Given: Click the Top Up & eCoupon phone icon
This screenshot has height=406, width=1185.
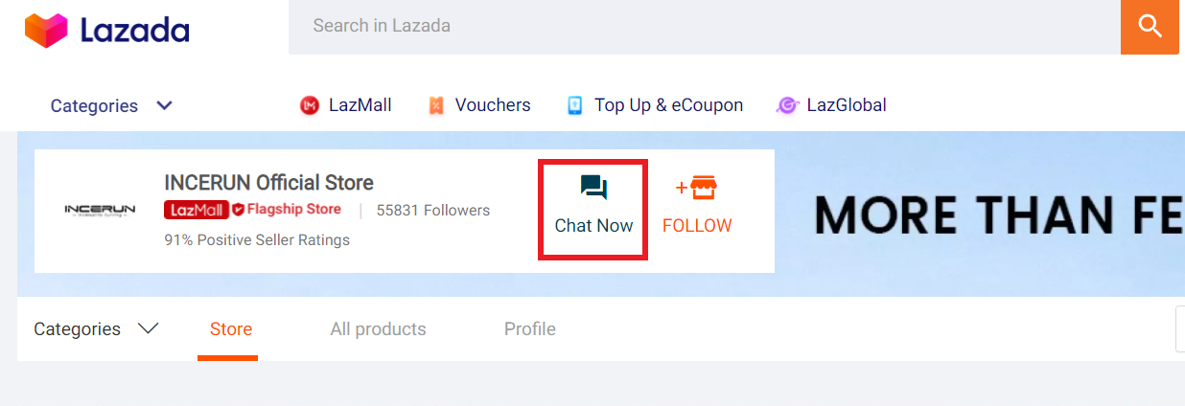Looking at the screenshot, I should pyautogui.click(x=575, y=105).
